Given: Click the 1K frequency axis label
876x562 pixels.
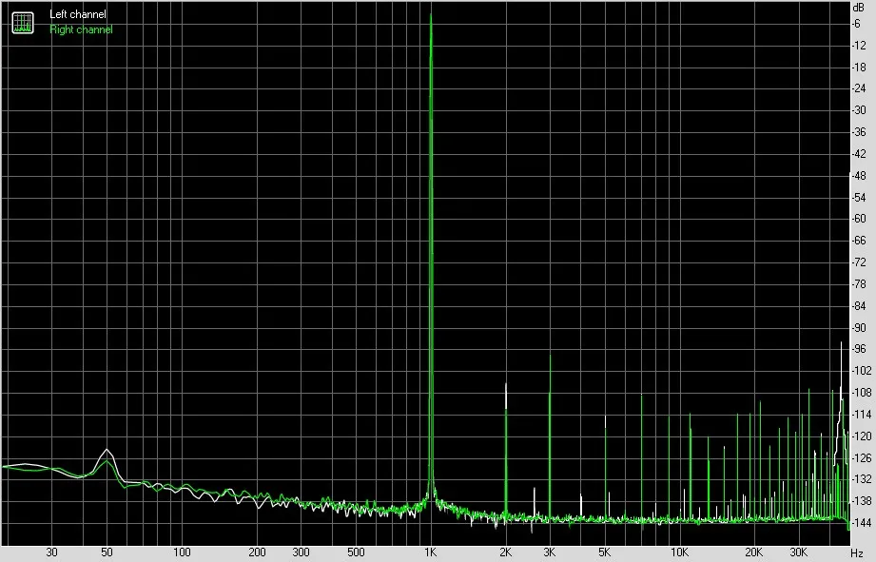Looking at the screenshot, I should pos(430,552).
